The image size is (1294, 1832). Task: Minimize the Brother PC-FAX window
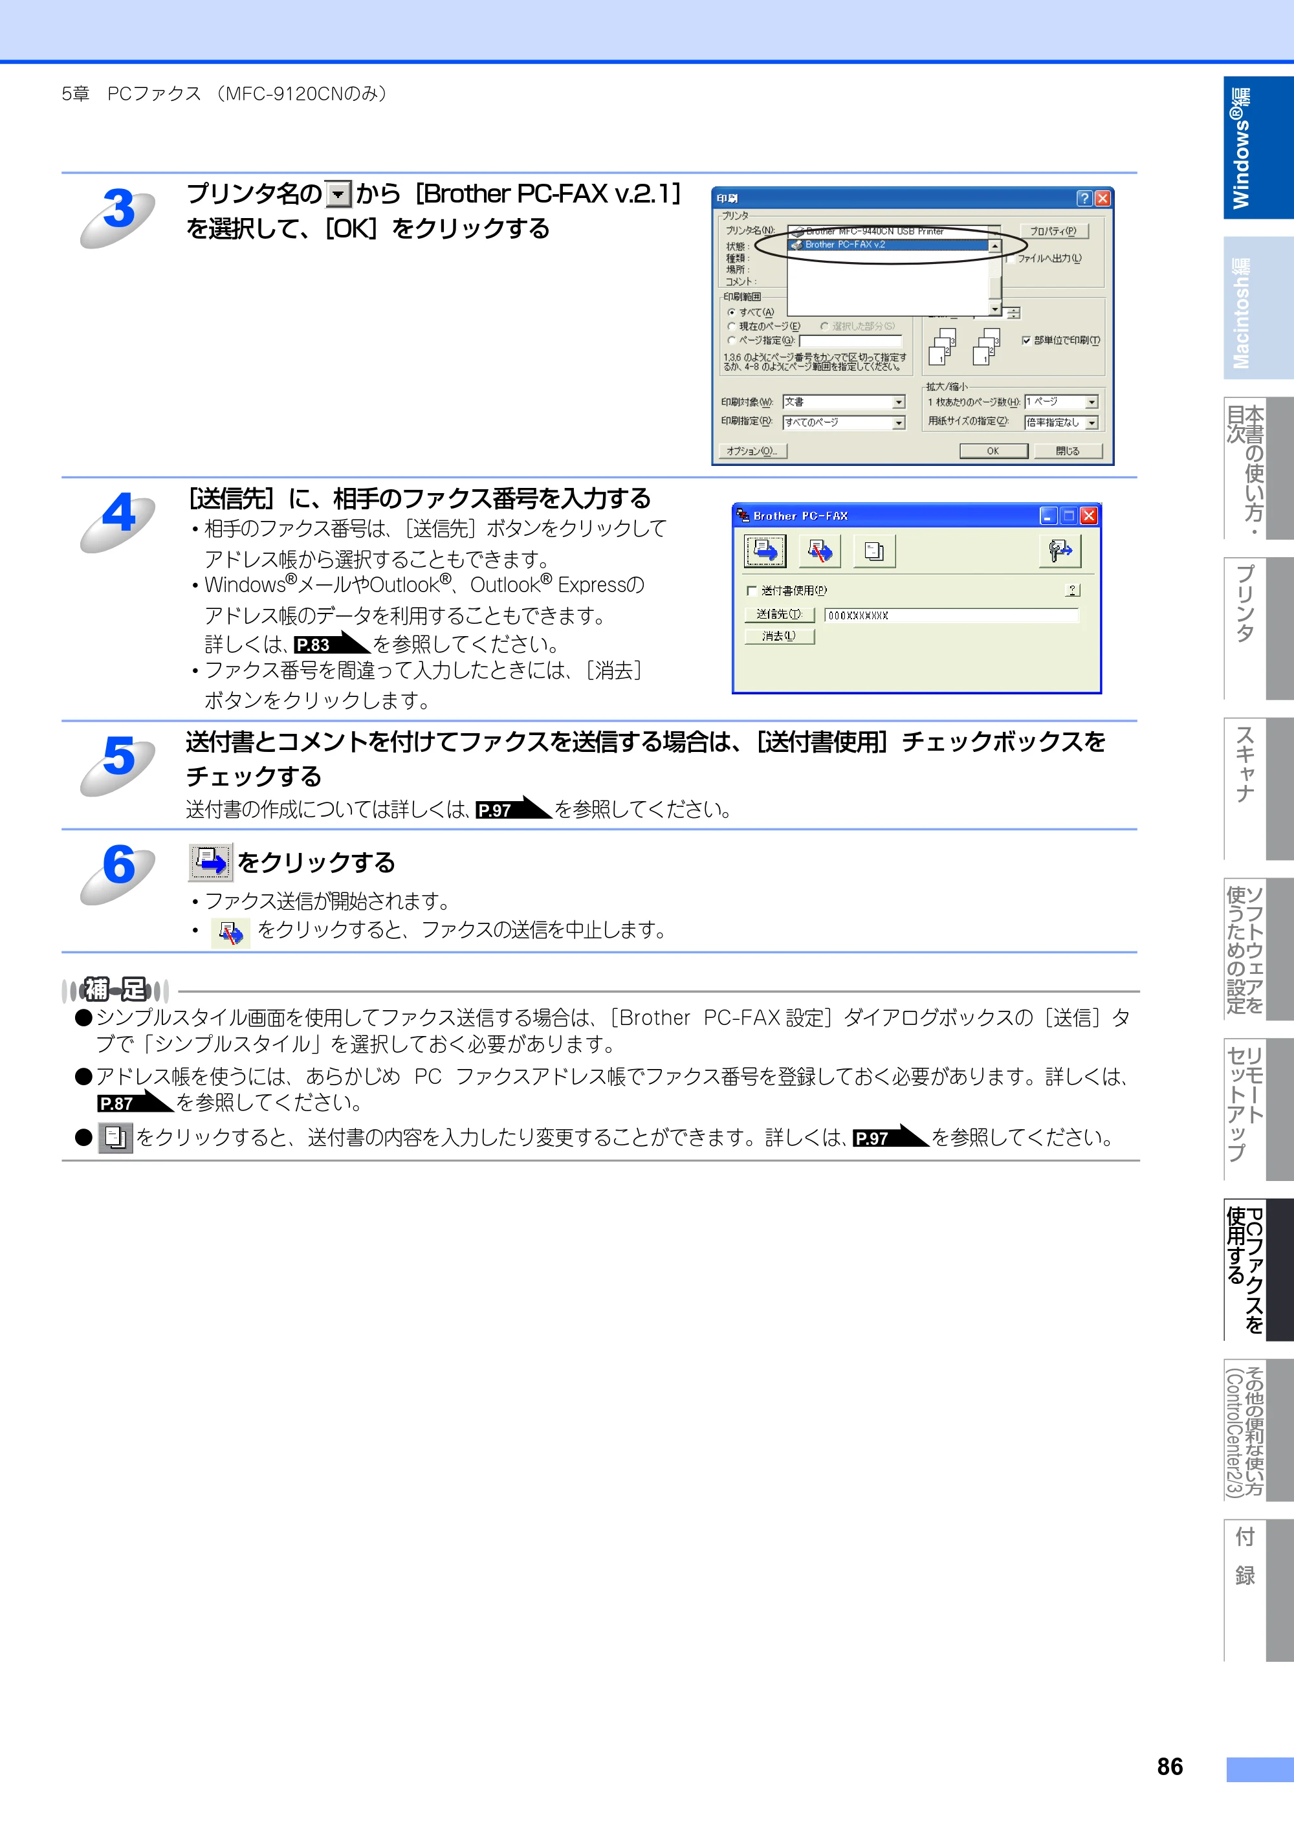1048,516
